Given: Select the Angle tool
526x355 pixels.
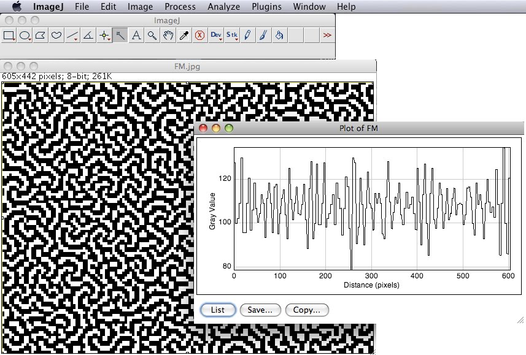Looking at the screenshot, I should (88, 36).
